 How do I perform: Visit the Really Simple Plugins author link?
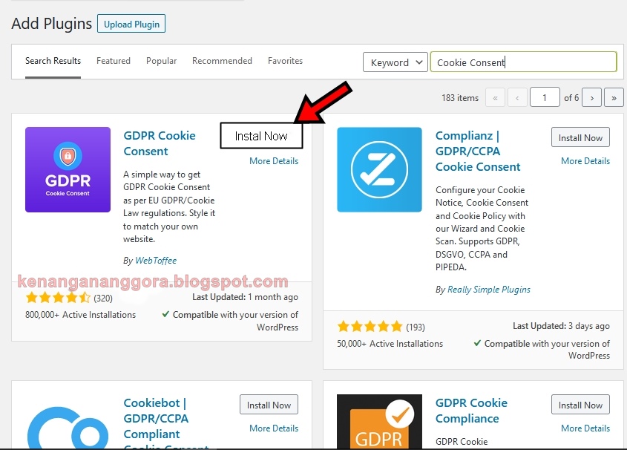[489, 289]
